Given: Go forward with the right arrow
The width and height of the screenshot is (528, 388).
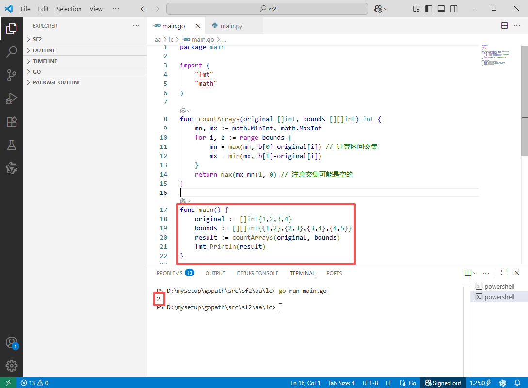Looking at the screenshot, I should (x=156, y=9).
